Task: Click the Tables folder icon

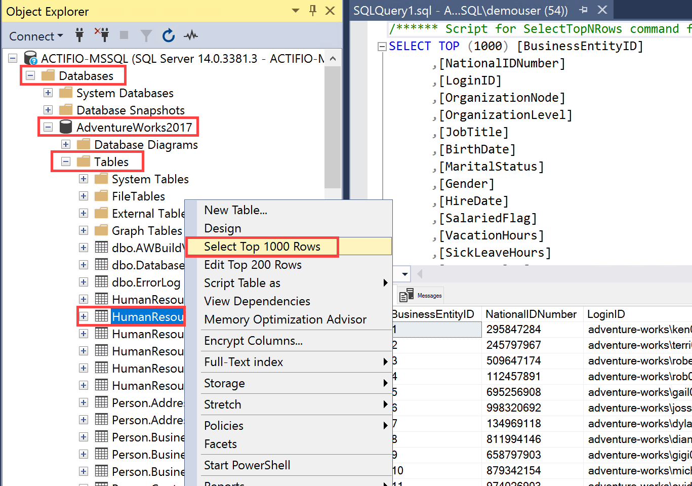Action: [x=84, y=161]
